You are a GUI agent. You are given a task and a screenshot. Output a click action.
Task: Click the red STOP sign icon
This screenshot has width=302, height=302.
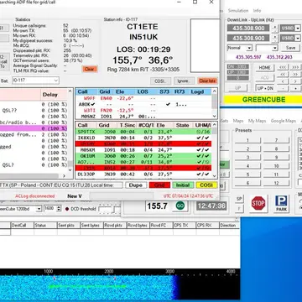pyautogui.click(x=258, y=204)
